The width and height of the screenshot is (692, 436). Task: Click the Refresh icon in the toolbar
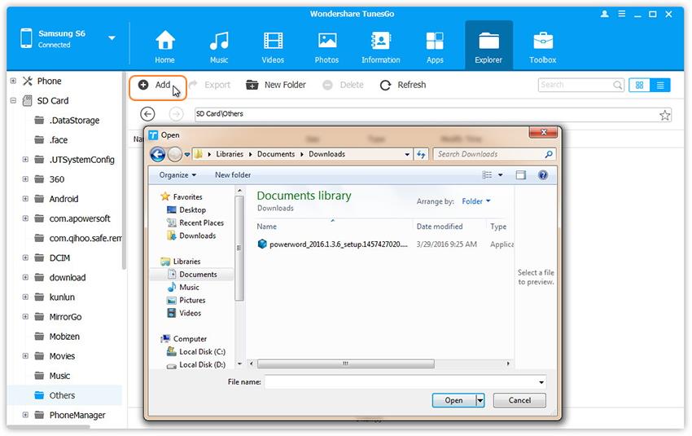385,85
